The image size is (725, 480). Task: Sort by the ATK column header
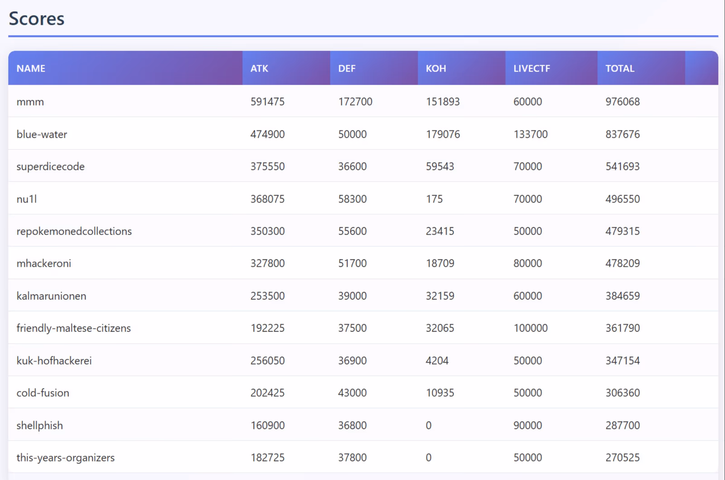pyautogui.click(x=259, y=68)
